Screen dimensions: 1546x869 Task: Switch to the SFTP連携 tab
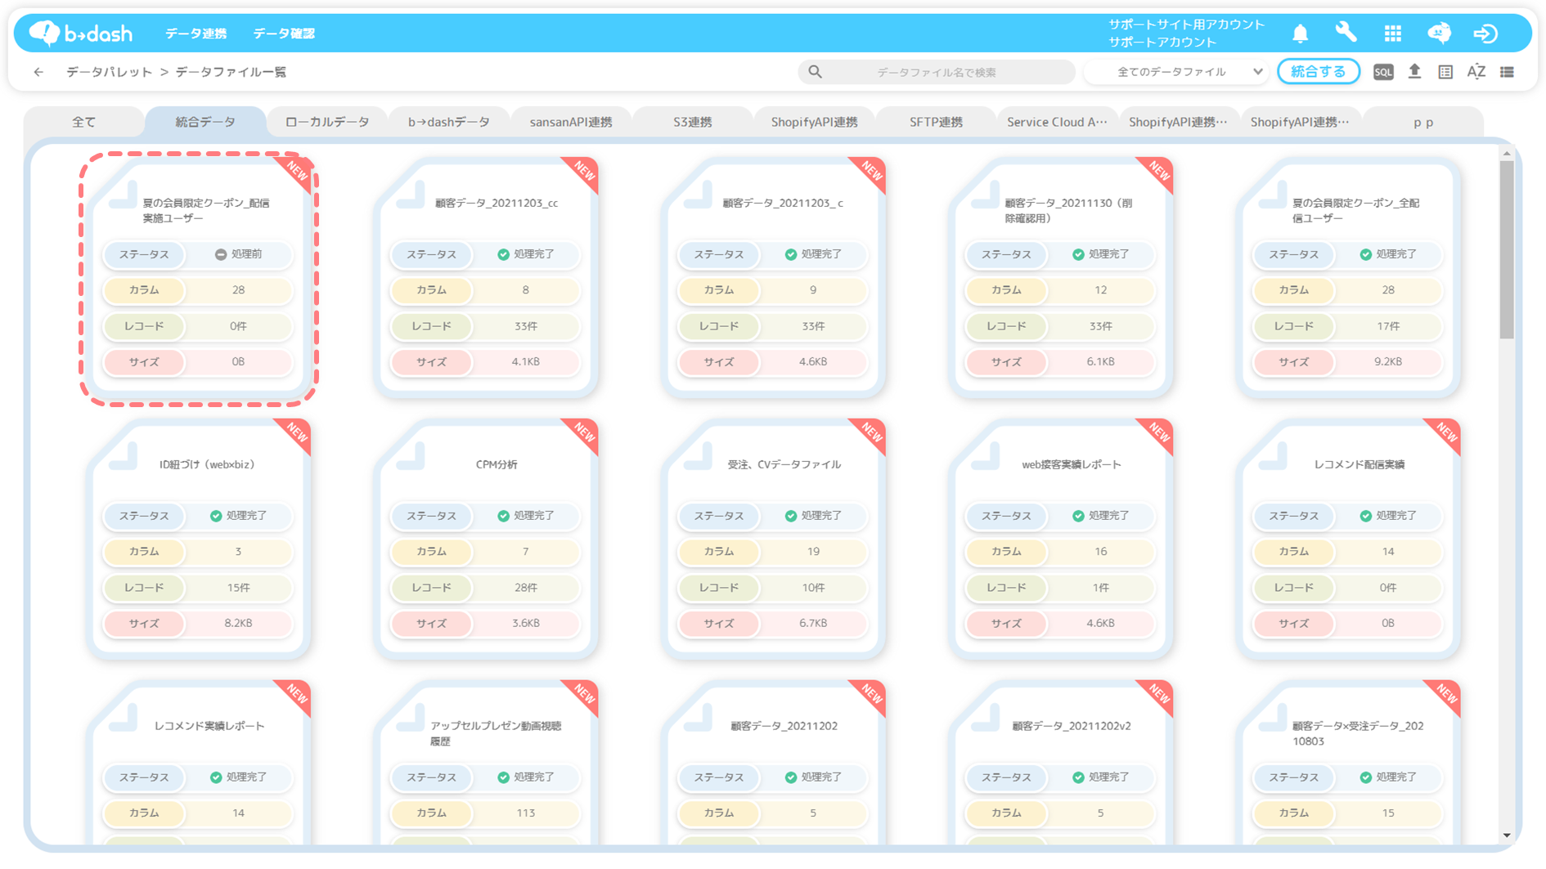coord(936,122)
